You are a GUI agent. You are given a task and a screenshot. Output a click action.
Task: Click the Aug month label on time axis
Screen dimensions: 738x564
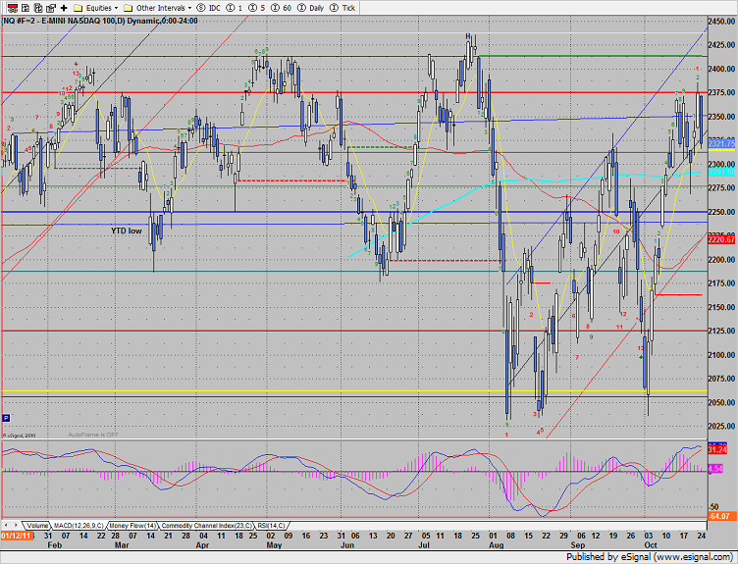point(496,545)
